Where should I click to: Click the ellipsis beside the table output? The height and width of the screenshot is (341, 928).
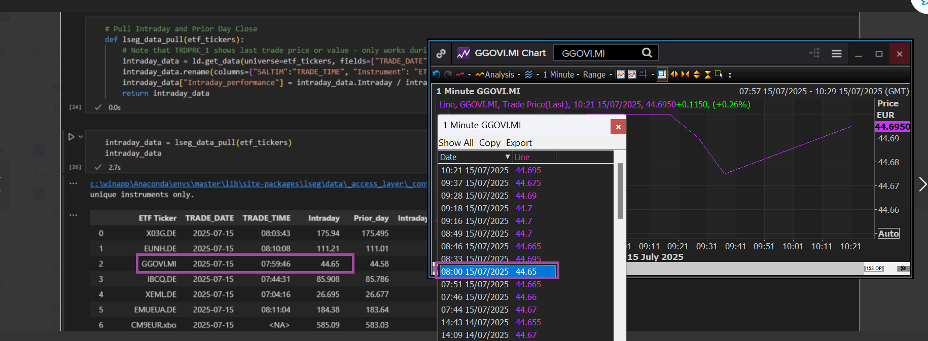pyautogui.click(x=73, y=215)
